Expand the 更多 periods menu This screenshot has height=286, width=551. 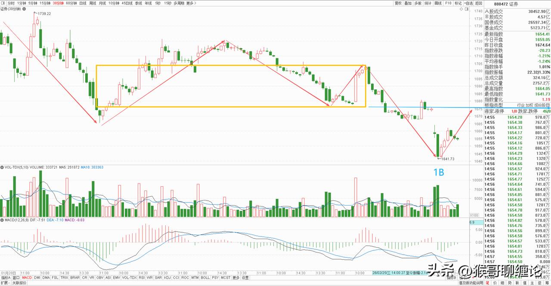point(191,3)
